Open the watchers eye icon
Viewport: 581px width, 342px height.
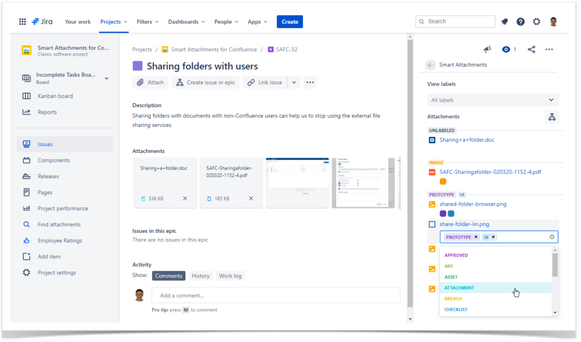[504, 49]
